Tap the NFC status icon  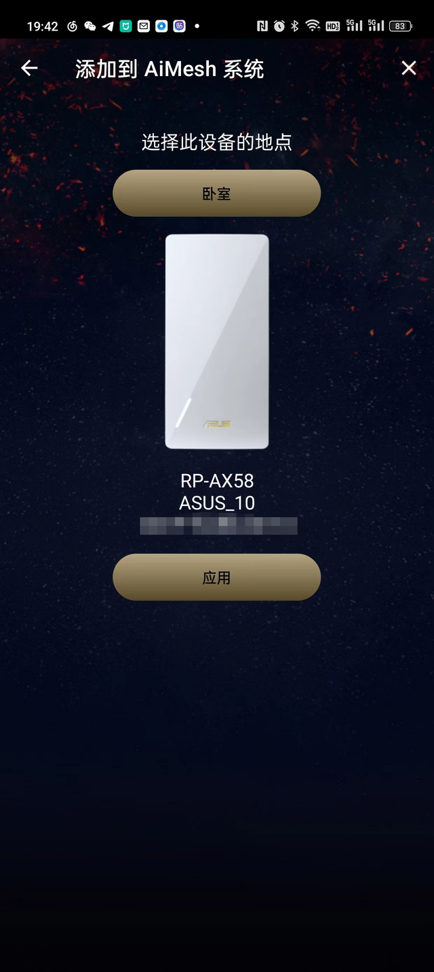pos(262,26)
